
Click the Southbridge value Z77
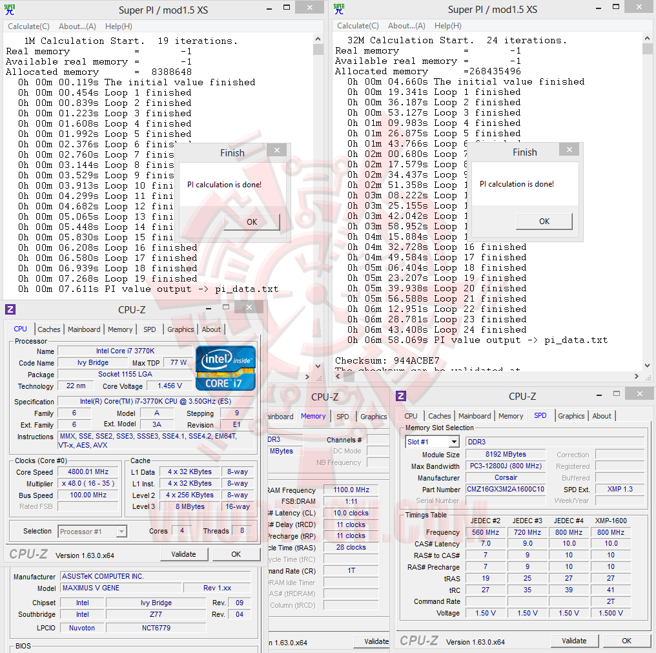tap(156, 614)
